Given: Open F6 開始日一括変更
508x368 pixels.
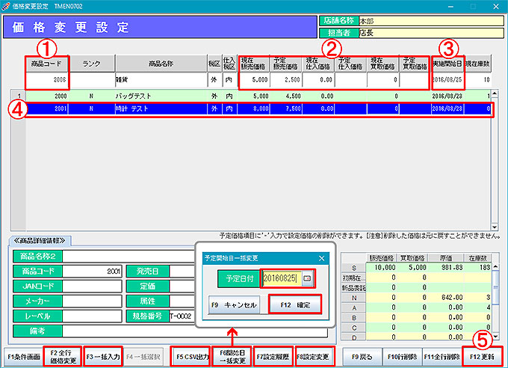Looking at the screenshot, I should [232, 357].
